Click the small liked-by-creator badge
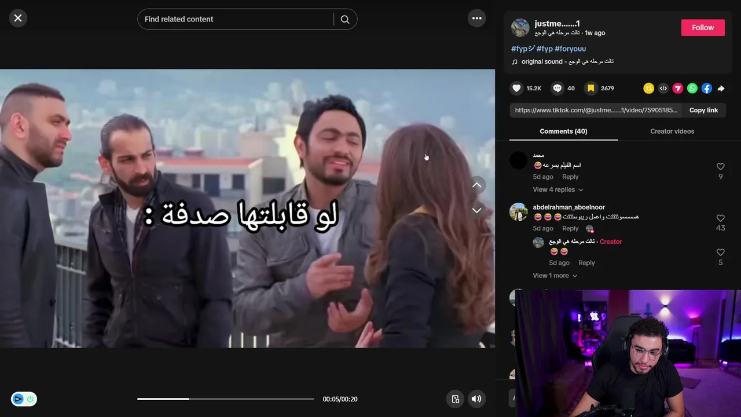This screenshot has width=741, height=417. (x=590, y=229)
